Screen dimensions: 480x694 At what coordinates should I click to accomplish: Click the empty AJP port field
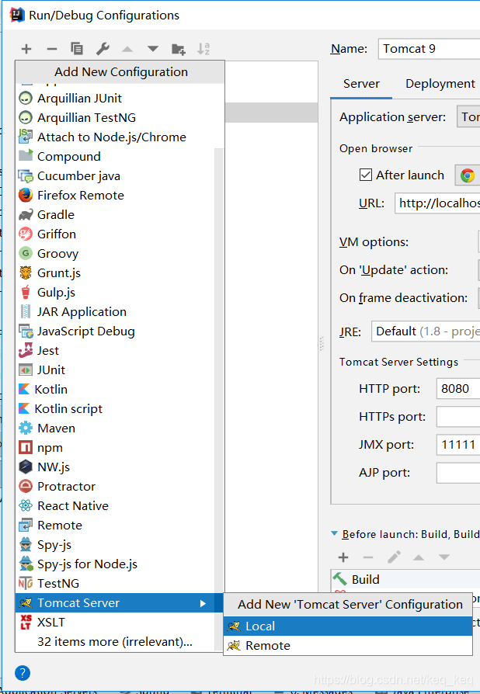[x=458, y=473]
